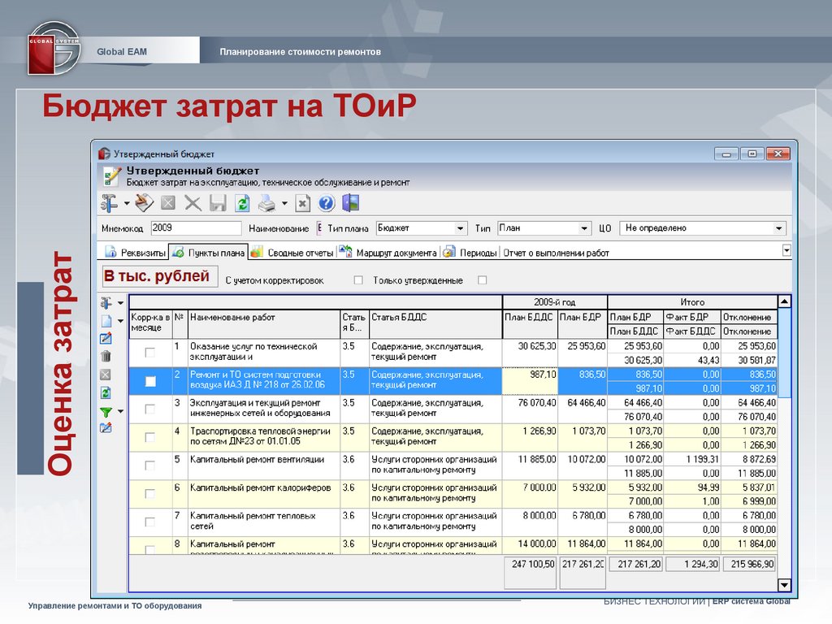Click the Help question mark toolbar icon

pyautogui.click(x=327, y=203)
